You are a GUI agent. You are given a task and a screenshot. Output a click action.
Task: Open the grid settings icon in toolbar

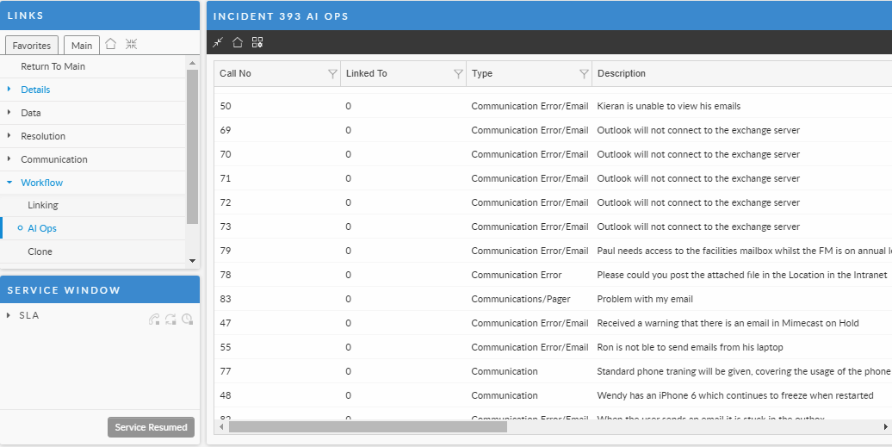click(257, 42)
